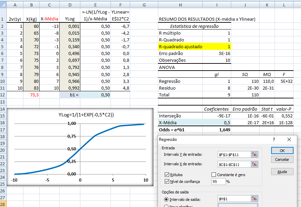The image size is (301, 207).
Task: Toggle the Nível de confiança checkbox
Action: 167,181
